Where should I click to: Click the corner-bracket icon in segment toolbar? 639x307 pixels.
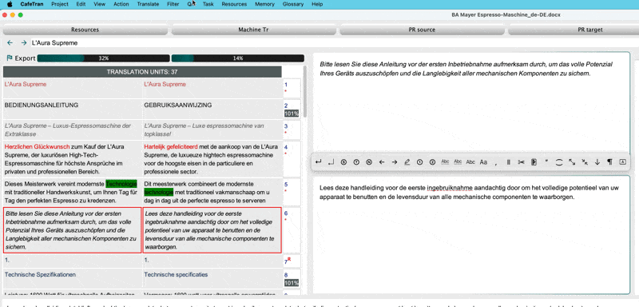331,161
